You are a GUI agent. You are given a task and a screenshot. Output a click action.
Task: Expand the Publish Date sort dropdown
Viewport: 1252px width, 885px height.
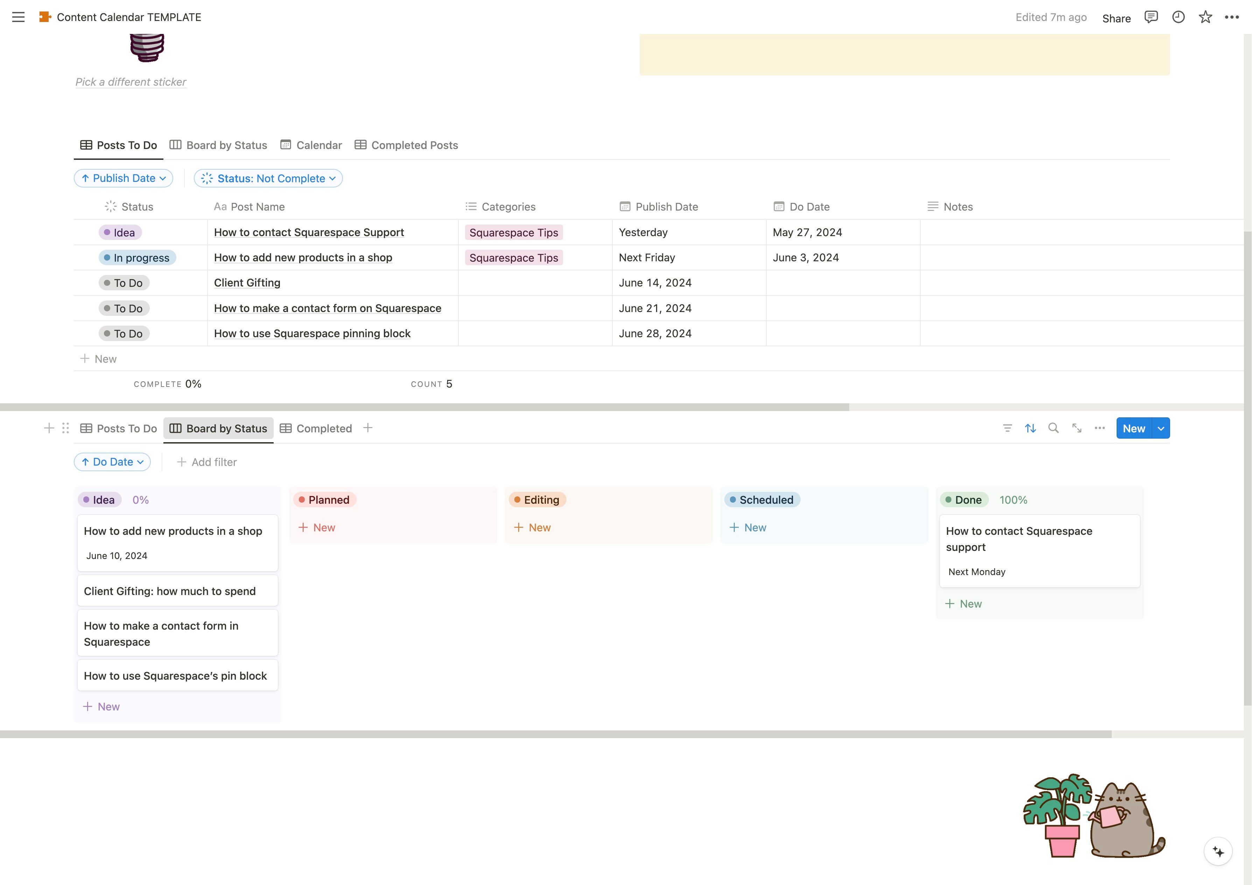[x=123, y=178]
